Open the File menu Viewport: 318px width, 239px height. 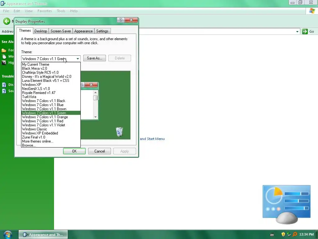(x=6, y=11)
